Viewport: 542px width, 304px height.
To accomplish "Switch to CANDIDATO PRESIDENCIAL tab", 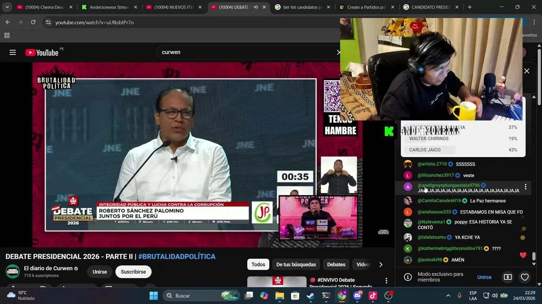I will [x=431, y=7].
